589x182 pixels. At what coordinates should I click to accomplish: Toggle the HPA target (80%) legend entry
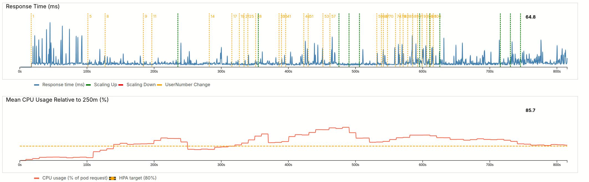coord(138,178)
